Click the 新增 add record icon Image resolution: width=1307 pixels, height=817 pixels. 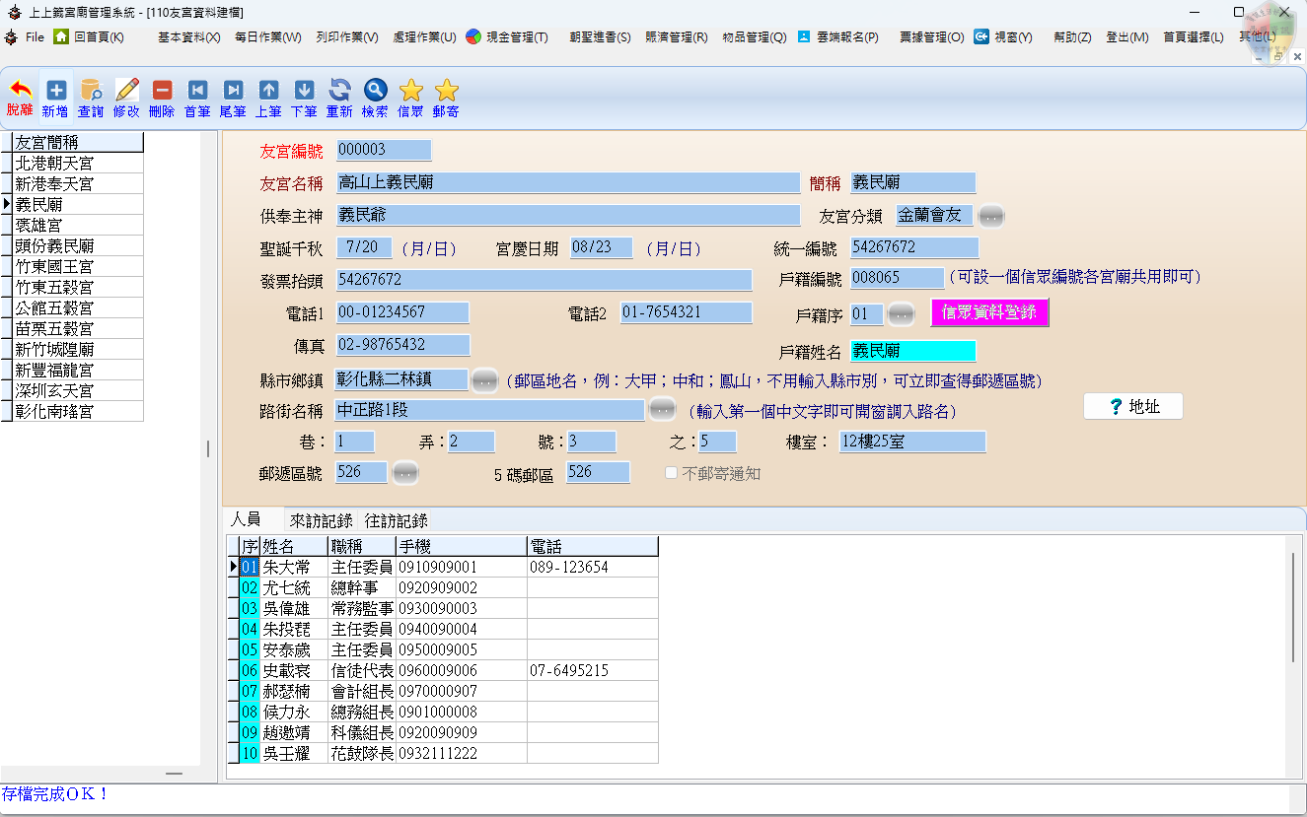pyautogui.click(x=55, y=99)
